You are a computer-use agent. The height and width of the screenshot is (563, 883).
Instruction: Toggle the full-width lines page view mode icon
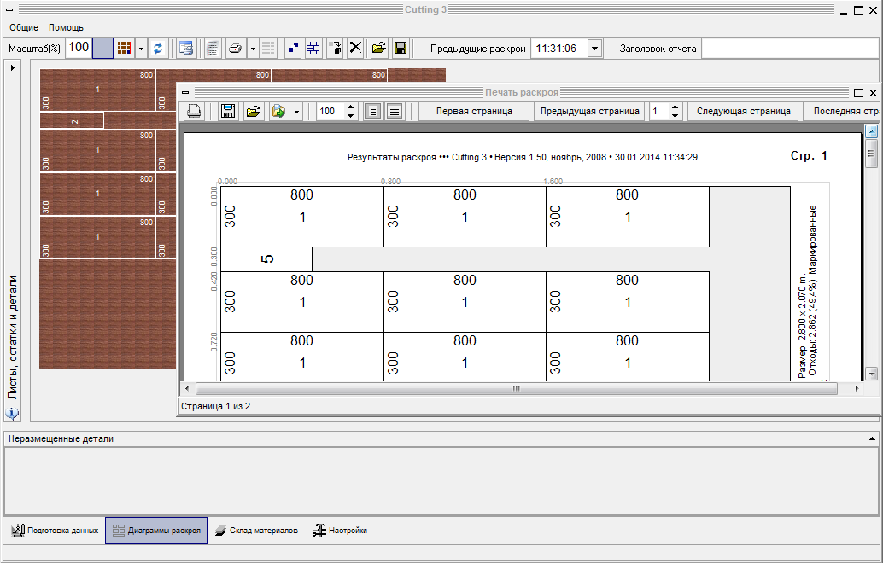point(395,112)
